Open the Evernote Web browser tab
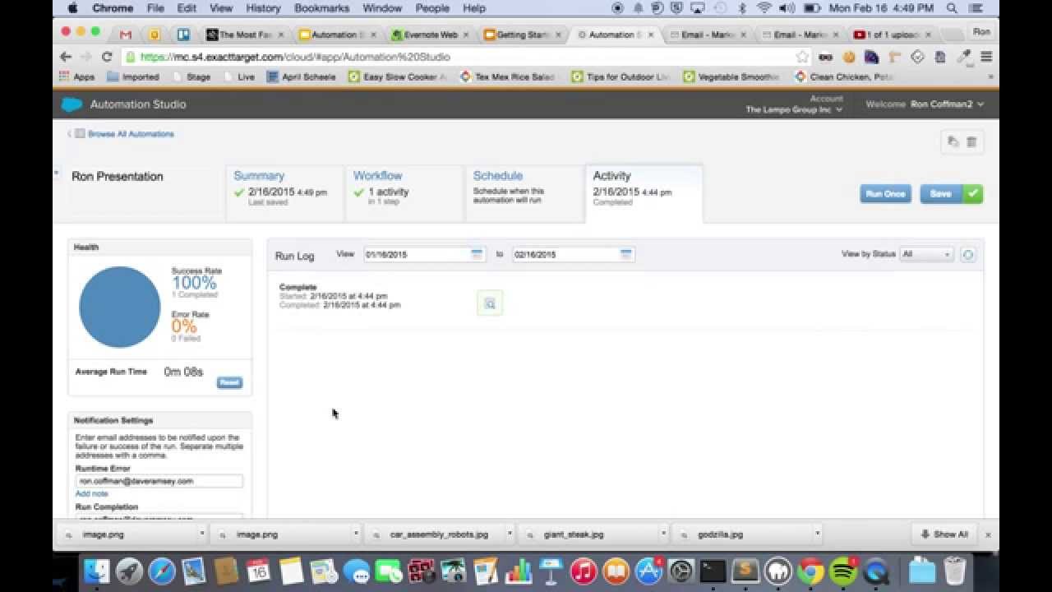1052x592 pixels. pyautogui.click(x=431, y=35)
